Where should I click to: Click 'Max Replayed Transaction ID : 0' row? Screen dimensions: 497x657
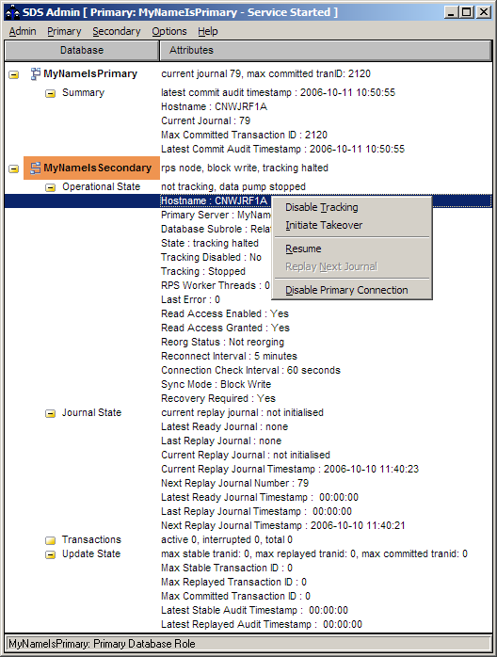(233, 582)
